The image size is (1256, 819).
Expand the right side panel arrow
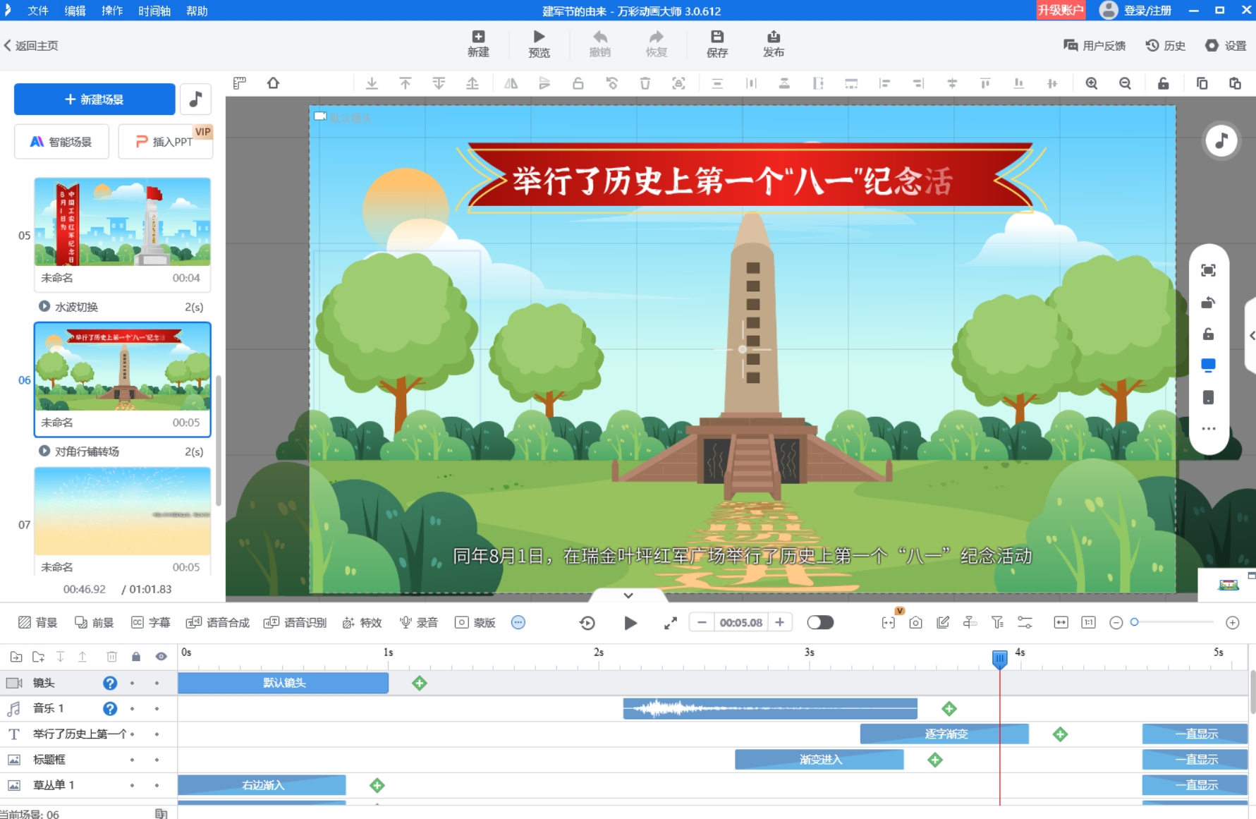1252,335
